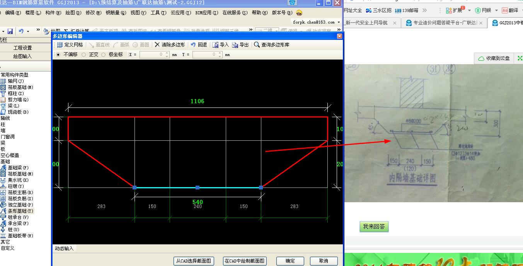The height and width of the screenshot is (266, 523).
Task: Select 柱墩(Y) component
Action: coord(12,186)
